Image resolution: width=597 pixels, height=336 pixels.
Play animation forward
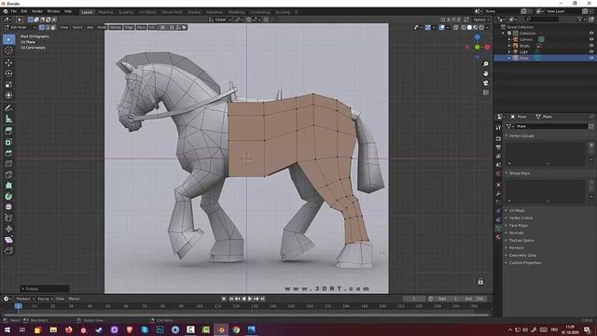pos(250,299)
